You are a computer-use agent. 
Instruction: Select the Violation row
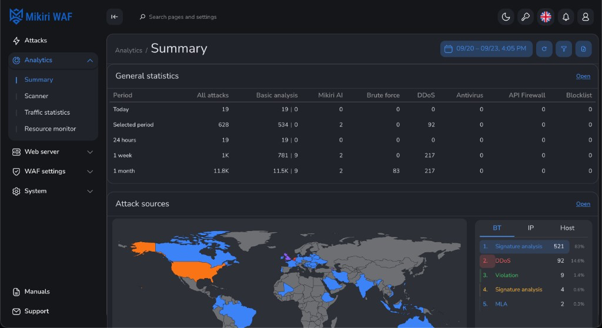(533, 275)
